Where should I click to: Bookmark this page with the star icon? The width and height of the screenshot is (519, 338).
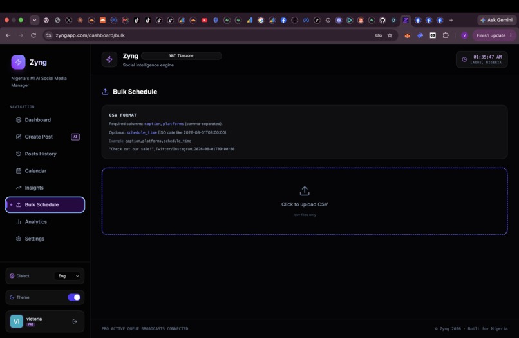pyautogui.click(x=390, y=35)
